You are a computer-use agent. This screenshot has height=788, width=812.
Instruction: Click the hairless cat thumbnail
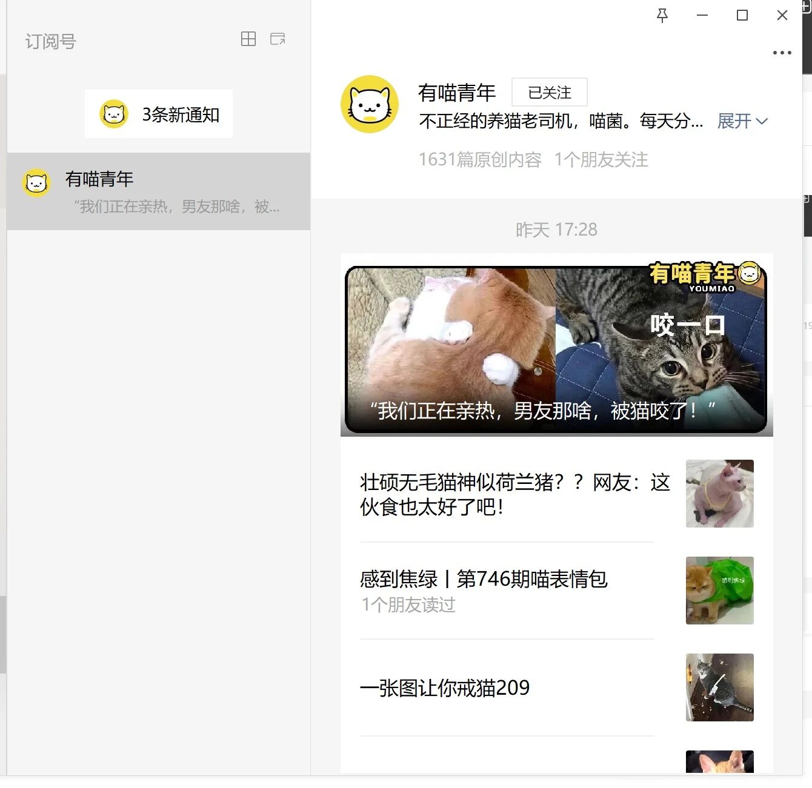point(720,494)
